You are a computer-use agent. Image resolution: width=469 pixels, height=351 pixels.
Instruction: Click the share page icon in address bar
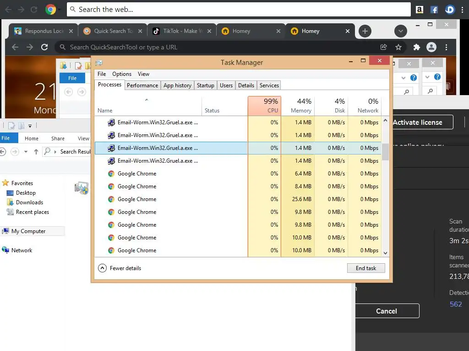coord(383,47)
